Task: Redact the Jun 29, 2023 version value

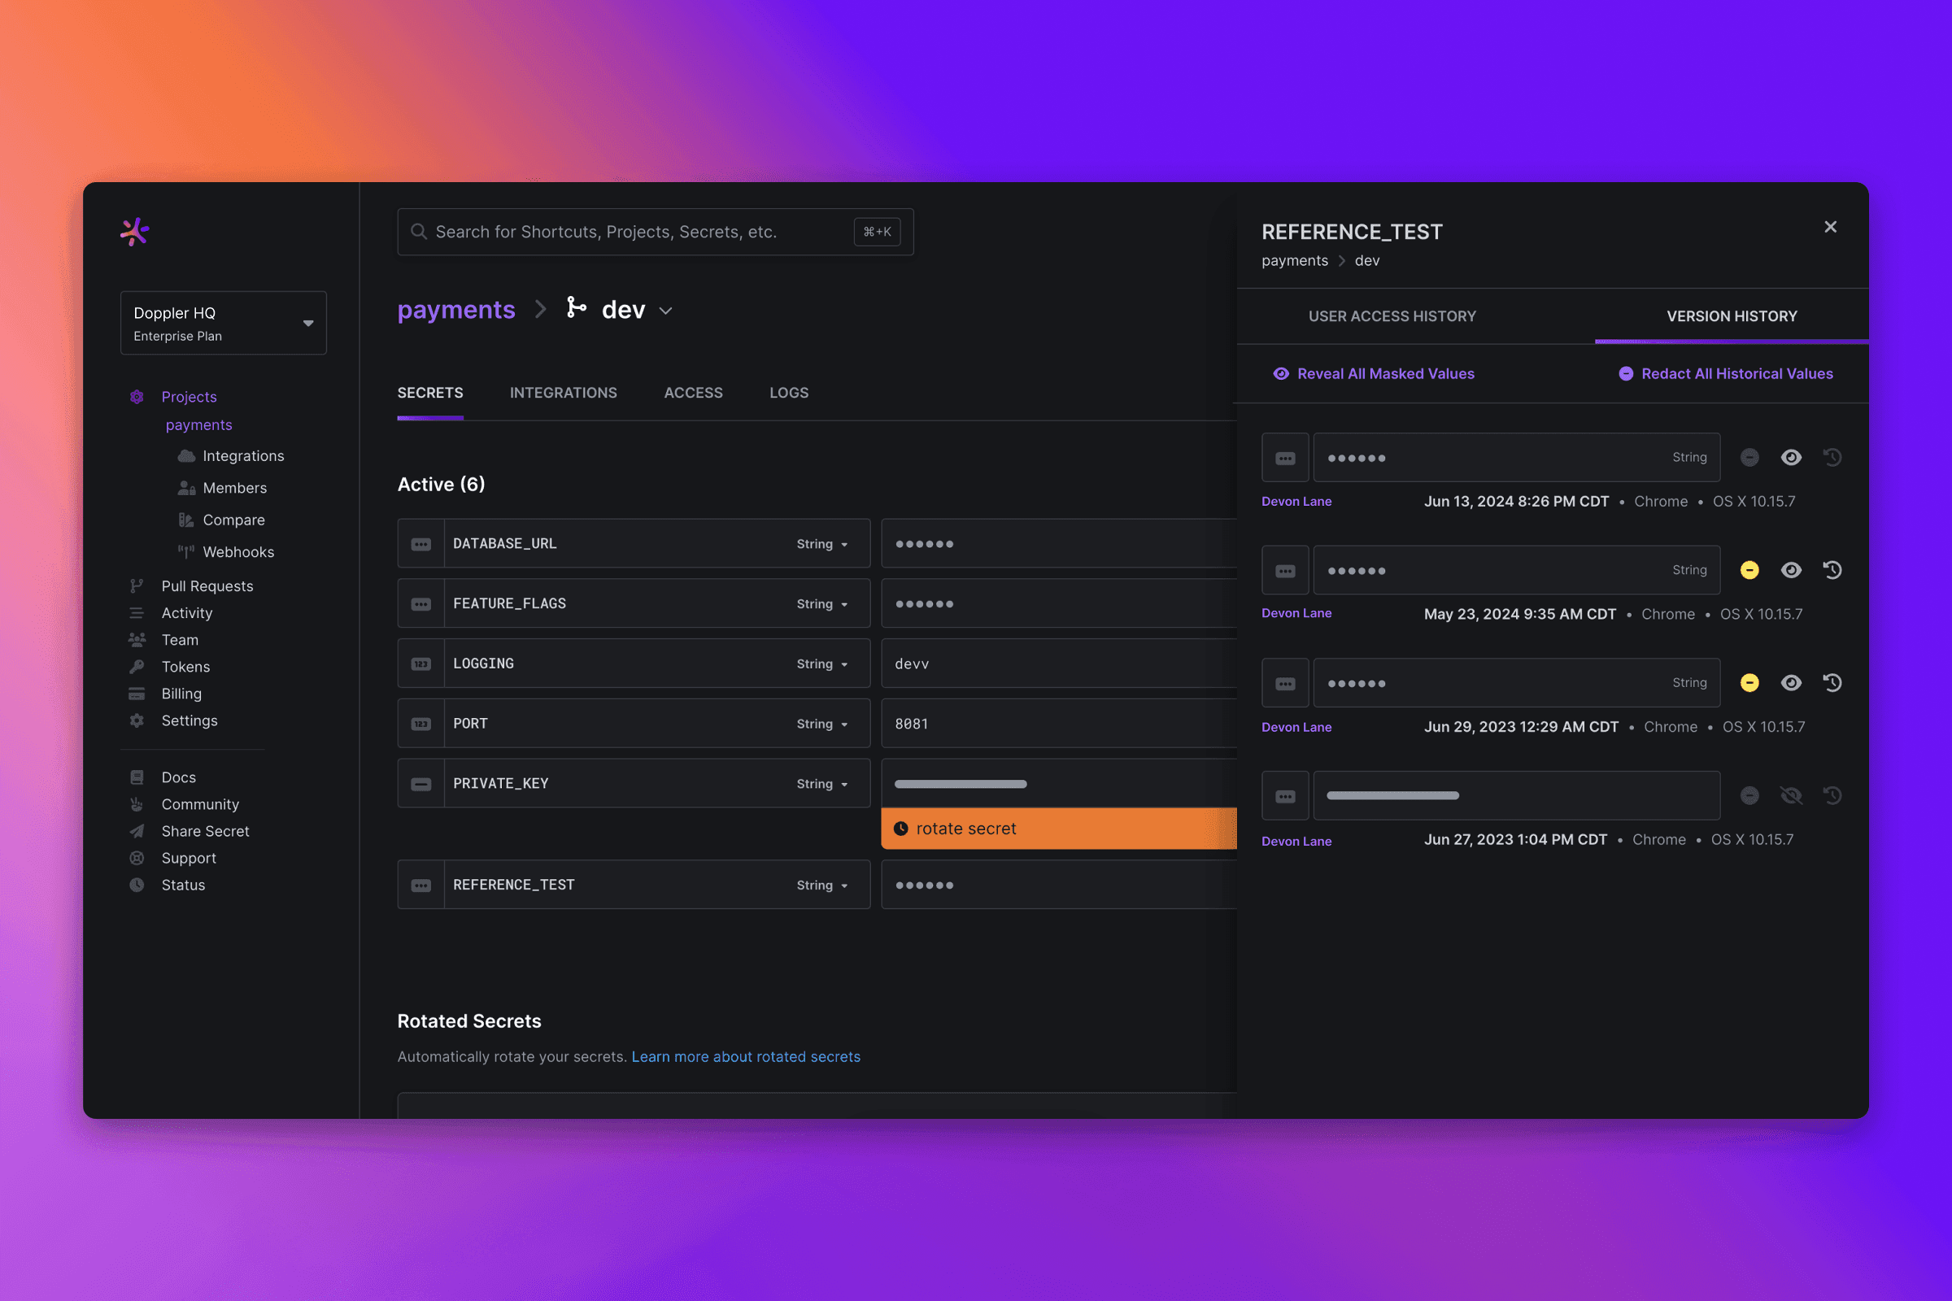Action: pos(1749,683)
